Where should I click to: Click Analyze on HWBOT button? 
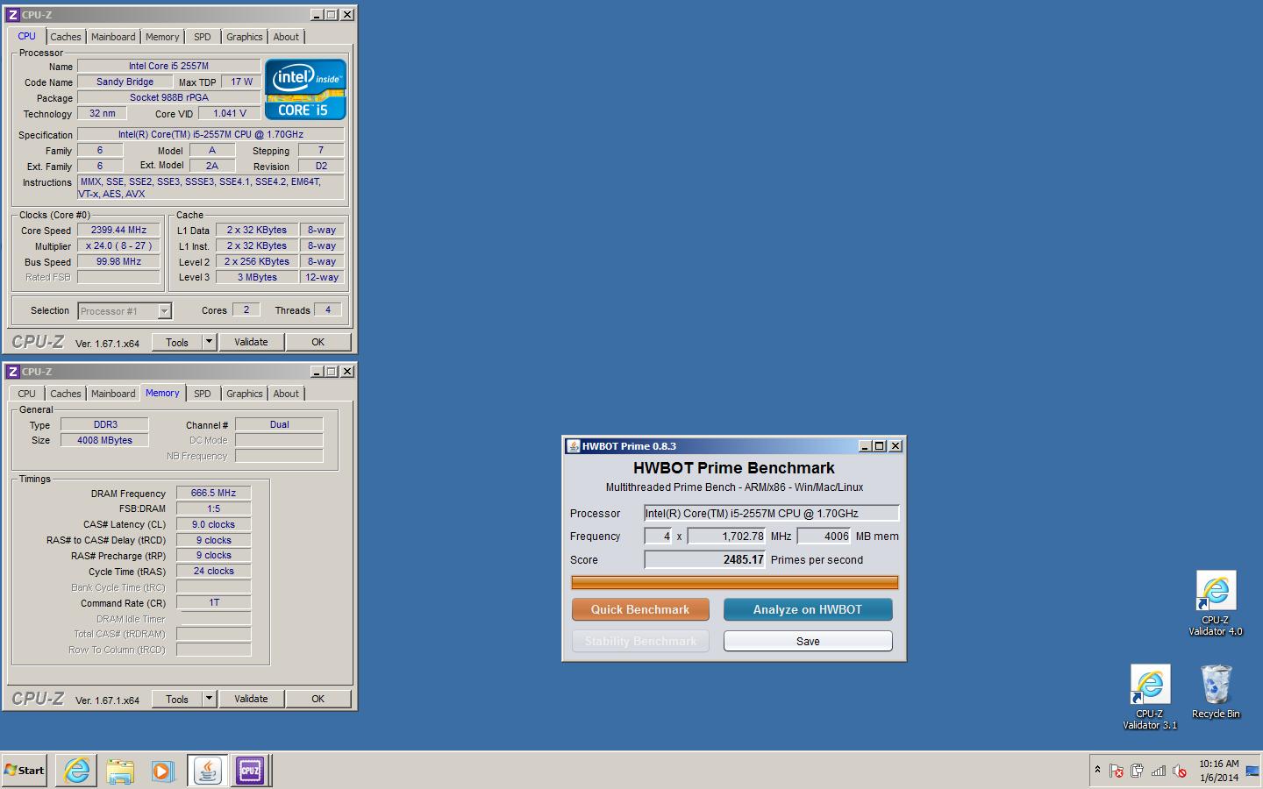point(808,609)
